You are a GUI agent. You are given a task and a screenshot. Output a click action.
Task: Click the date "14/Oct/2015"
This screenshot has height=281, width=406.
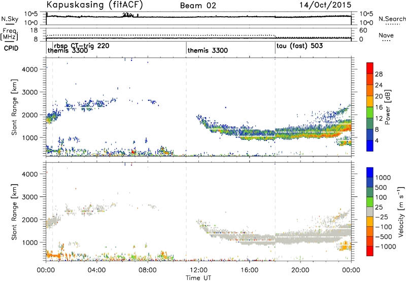[325, 5]
